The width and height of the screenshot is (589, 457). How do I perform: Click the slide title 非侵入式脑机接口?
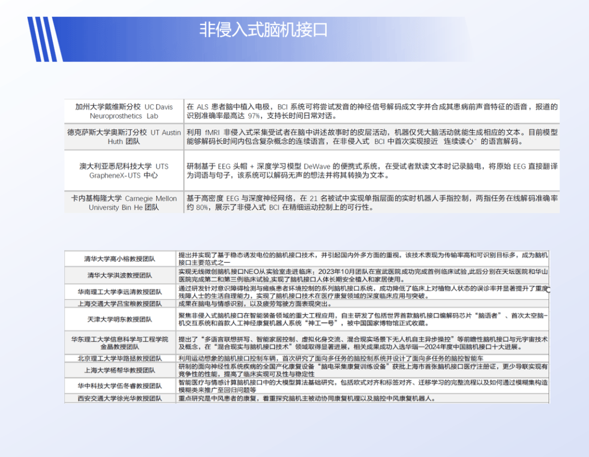click(263, 30)
